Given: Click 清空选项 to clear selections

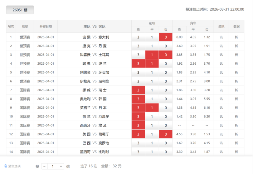Looking at the screenshot, I should coord(14,166).
